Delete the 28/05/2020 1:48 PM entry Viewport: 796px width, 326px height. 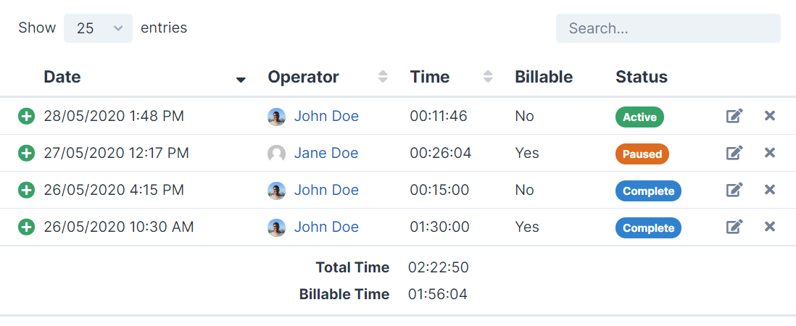coord(770,116)
